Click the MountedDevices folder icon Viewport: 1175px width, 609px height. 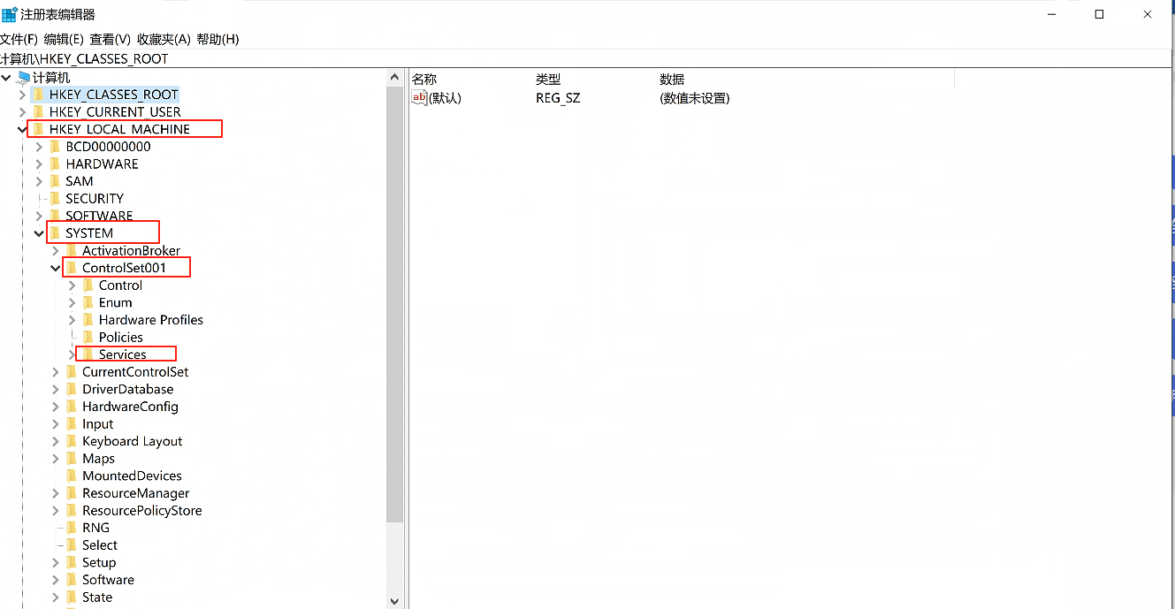(72, 476)
